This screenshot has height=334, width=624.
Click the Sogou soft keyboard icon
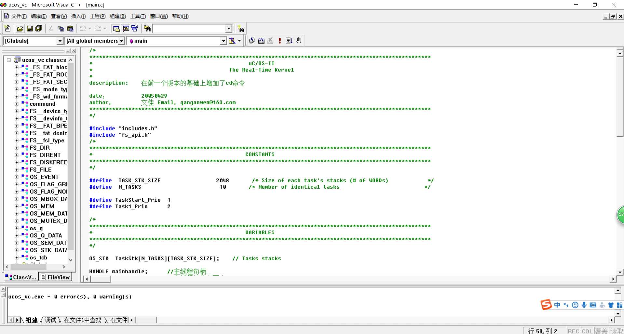pyautogui.click(x=593, y=305)
